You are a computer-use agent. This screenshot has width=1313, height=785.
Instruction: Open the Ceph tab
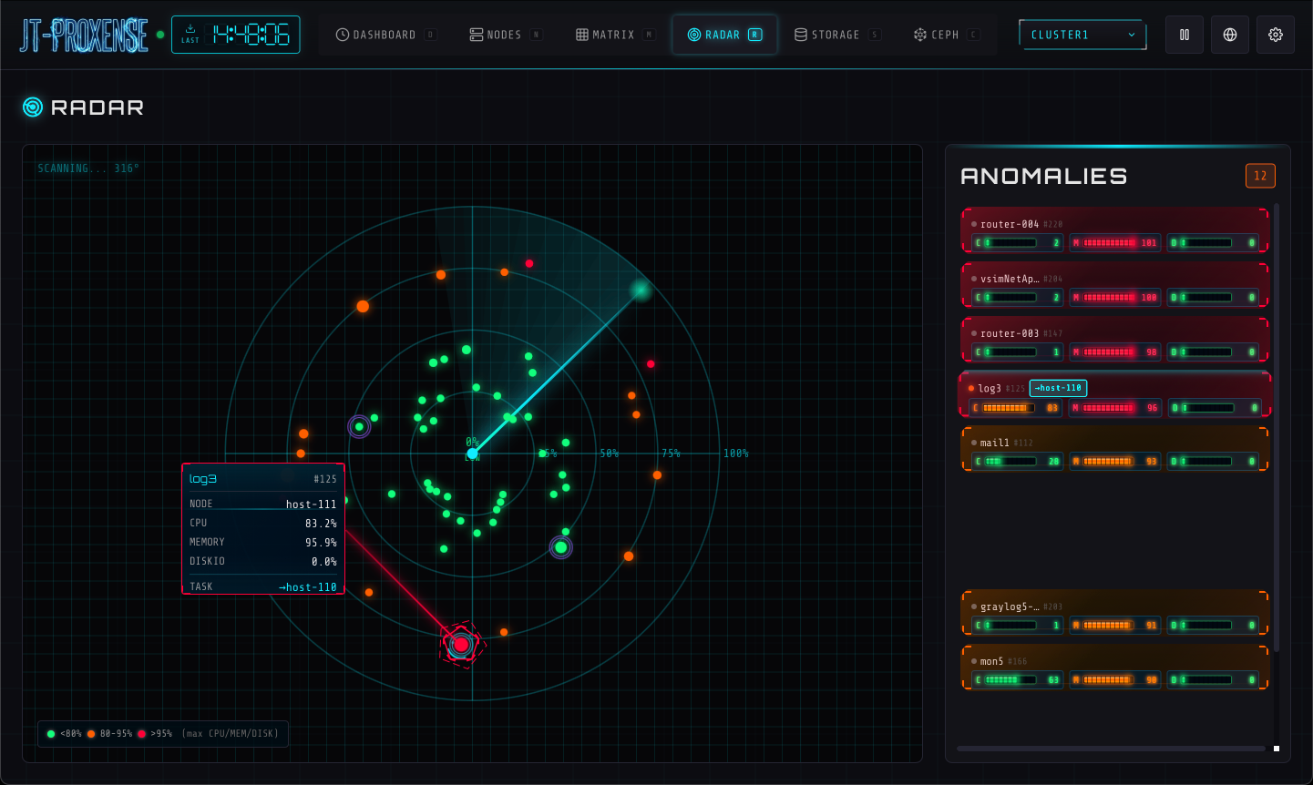[x=946, y=35]
